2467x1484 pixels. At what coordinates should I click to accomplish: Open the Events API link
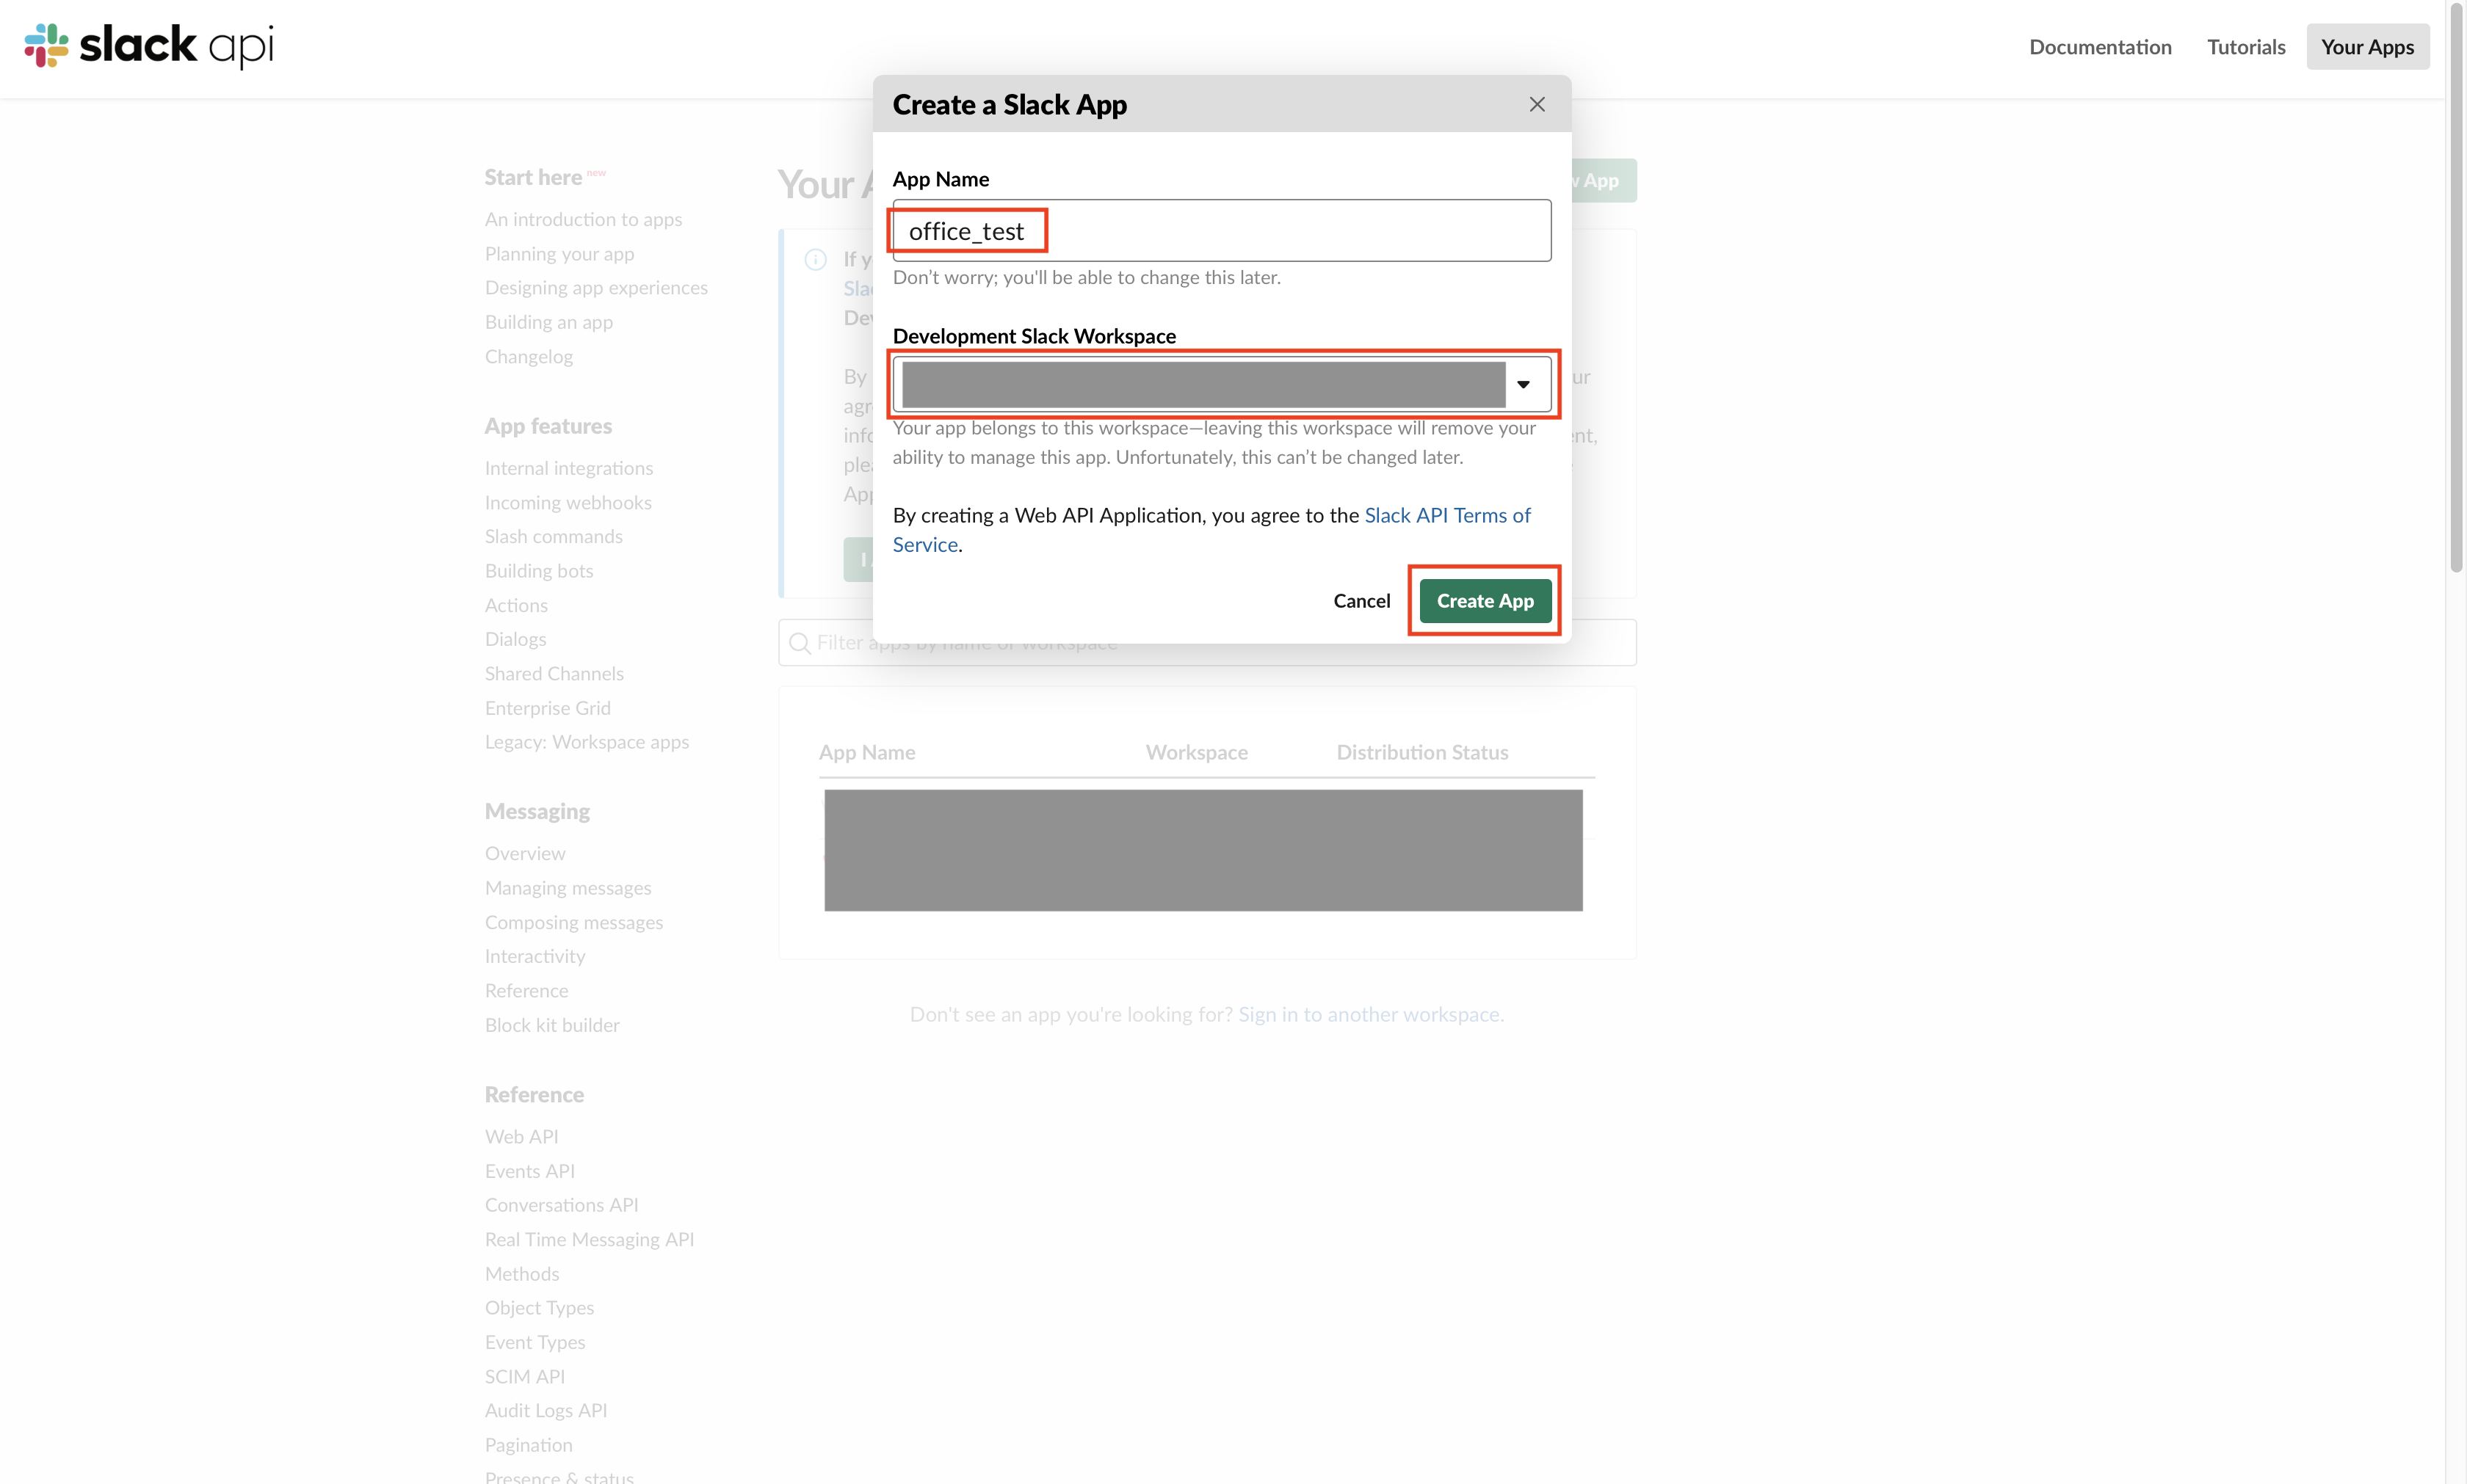529,1171
